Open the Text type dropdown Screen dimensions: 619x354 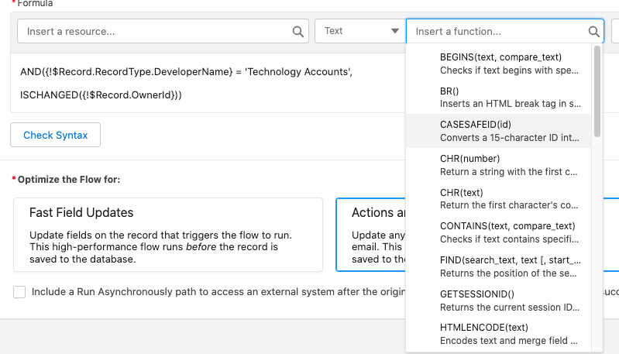[357, 32]
